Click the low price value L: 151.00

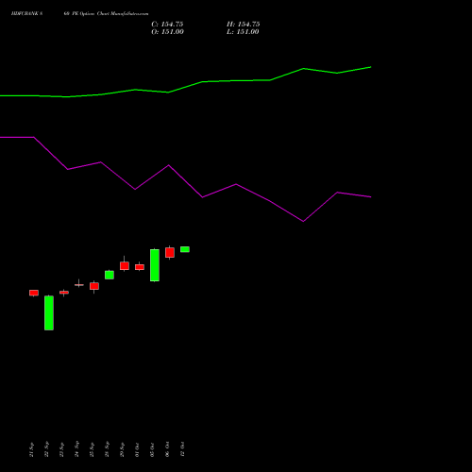point(243,32)
